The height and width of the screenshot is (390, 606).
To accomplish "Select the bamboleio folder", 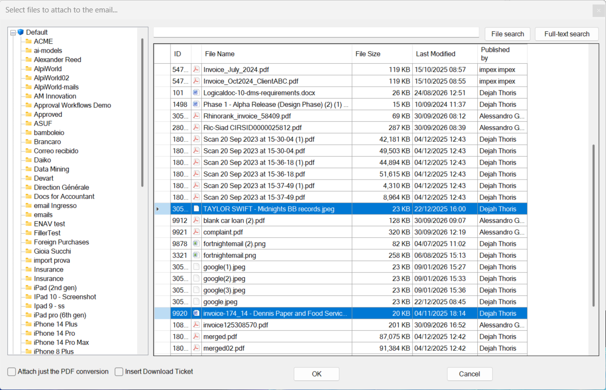I will [49, 132].
